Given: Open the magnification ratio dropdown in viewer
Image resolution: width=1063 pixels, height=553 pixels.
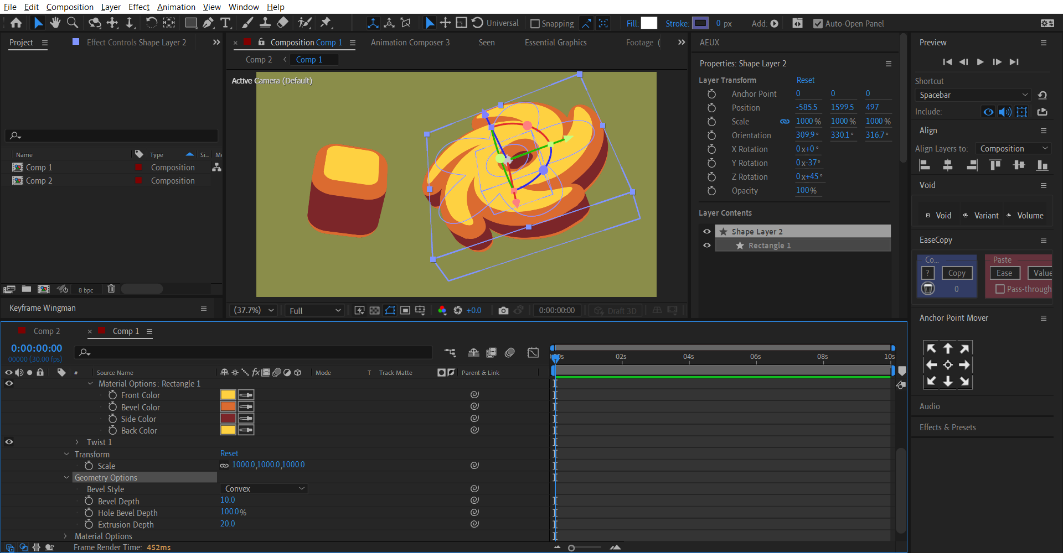Looking at the screenshot, I should tap(253, 310).
